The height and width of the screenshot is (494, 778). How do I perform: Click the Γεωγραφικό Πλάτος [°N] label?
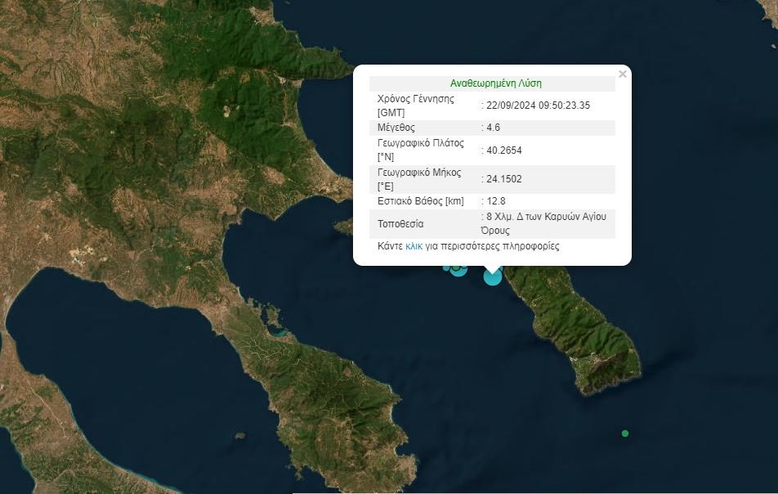pyautogui.click(x=420, y=150)
